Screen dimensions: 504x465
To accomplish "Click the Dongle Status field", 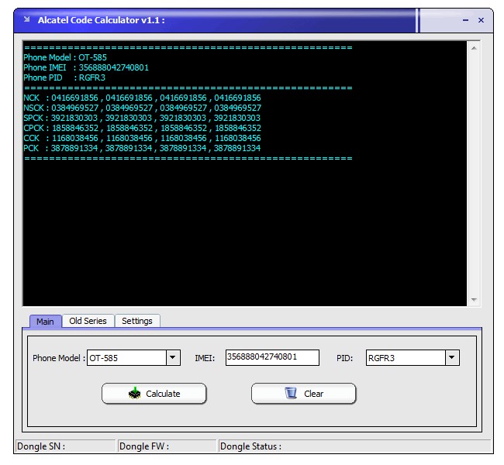I will tap(355, 446).
